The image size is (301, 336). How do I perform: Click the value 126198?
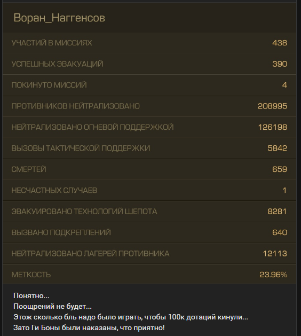[x=273, y=127]
